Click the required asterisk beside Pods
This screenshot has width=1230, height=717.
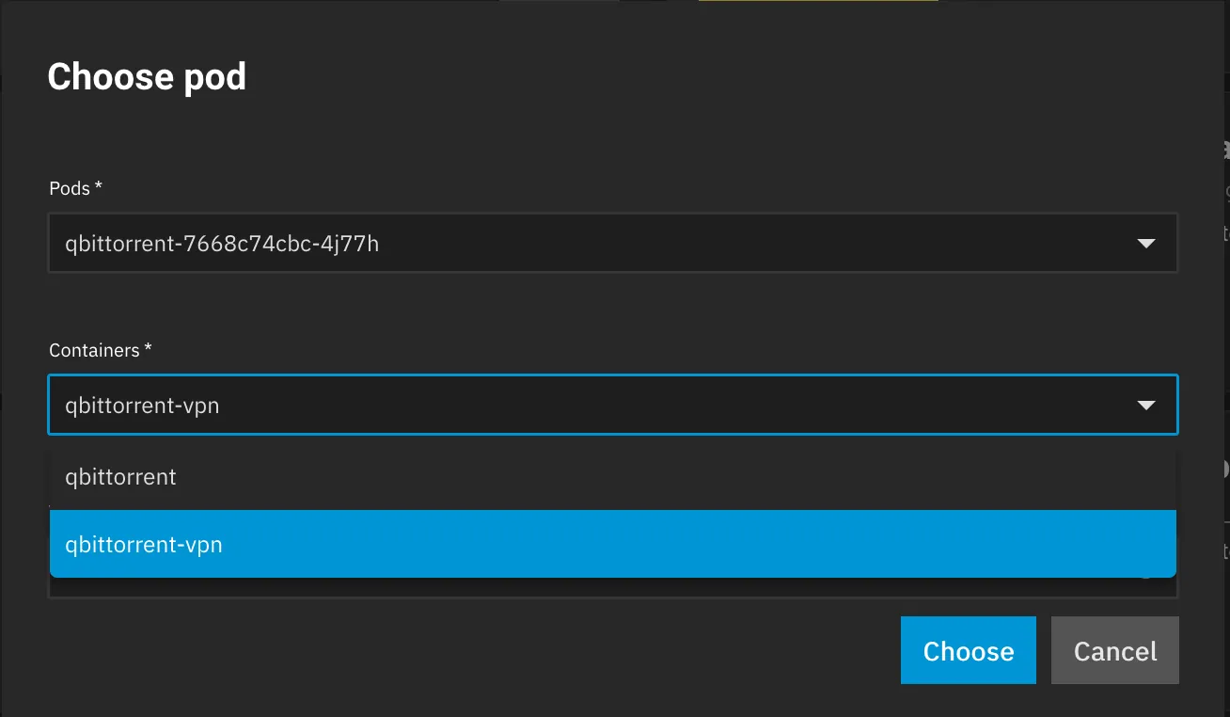(99, 187)
